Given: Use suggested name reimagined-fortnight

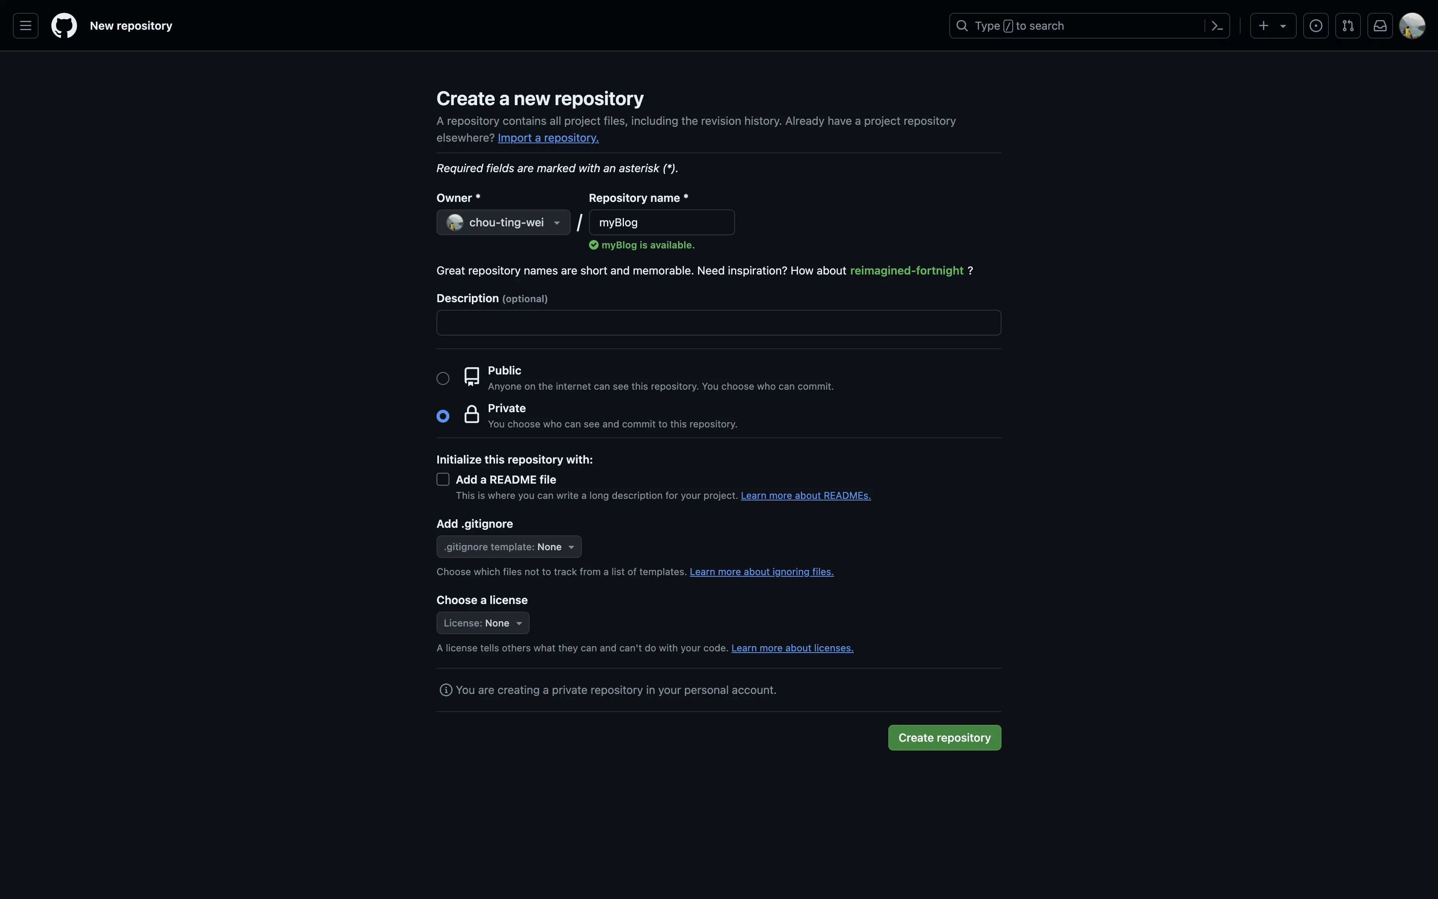Looking at the screenshot, I should click(x=906, y=271).
